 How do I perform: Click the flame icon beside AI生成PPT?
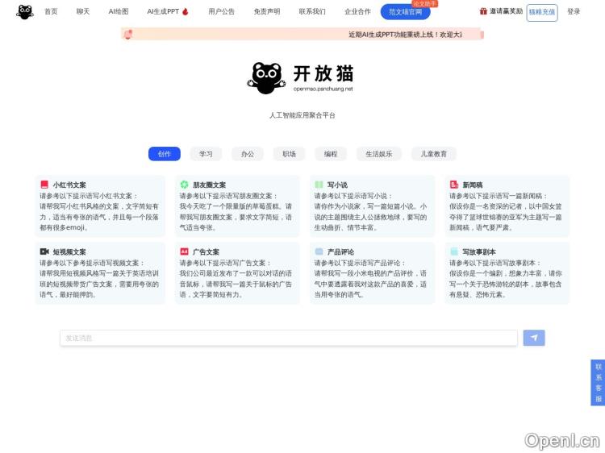(x=186, y=12)
